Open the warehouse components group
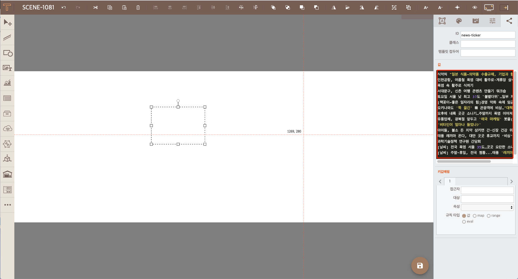The height and width of the screenshot is (279, 518). click(7, 174)
